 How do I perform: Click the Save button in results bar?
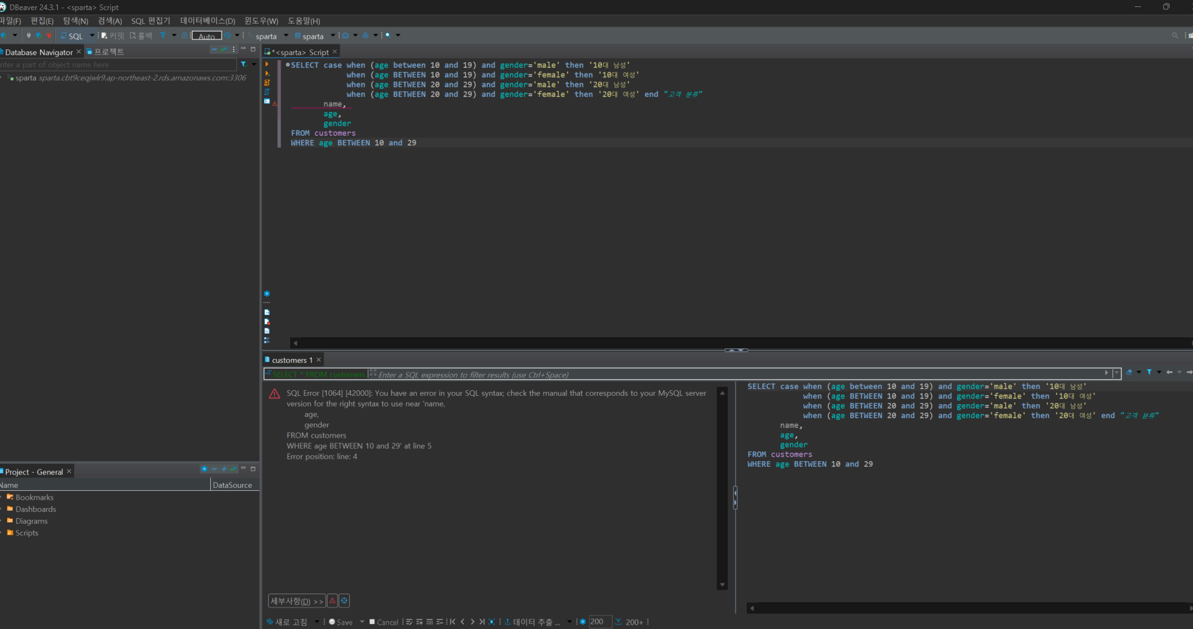[x=341, y=622]
